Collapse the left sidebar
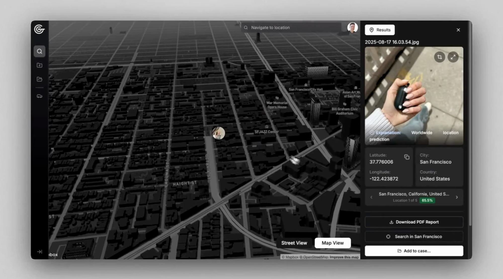The height and width of the screenshot is (279, 503). pyautogui.click(x=39, y=251)
